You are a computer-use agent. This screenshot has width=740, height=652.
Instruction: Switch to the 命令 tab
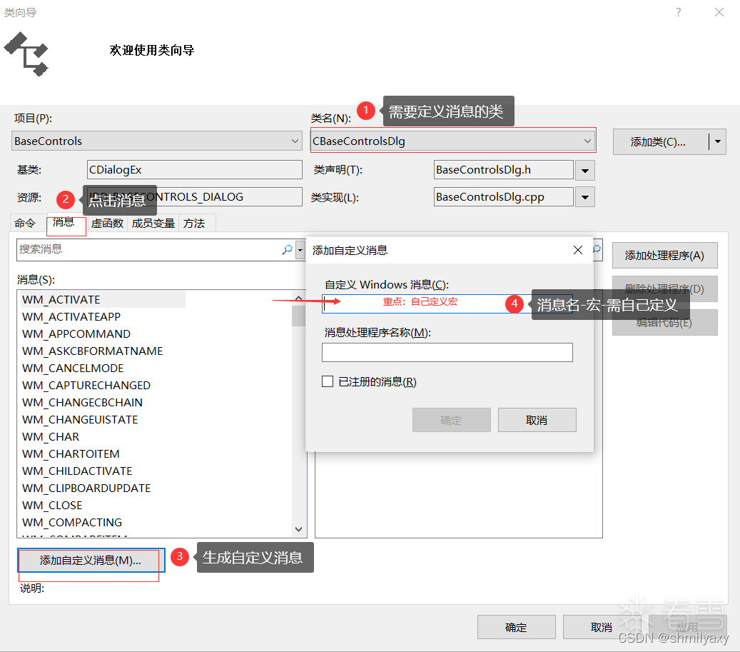coord(25,224)
